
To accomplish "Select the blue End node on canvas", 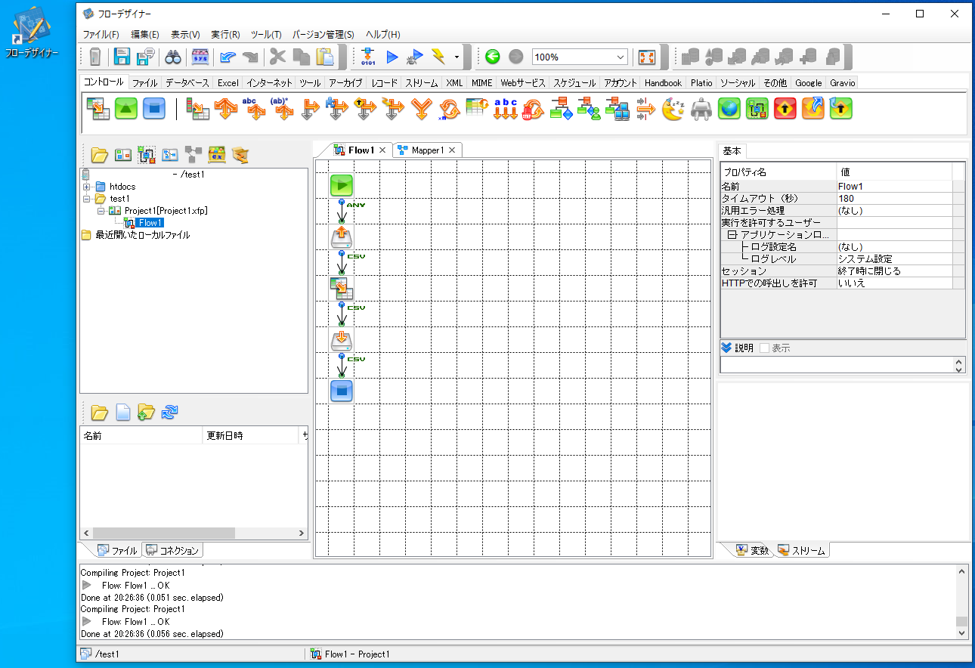I will tap(342, 391).
